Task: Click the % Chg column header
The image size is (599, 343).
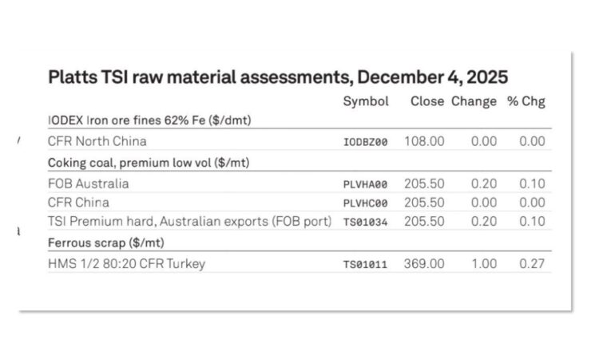Action: [526, 101]
